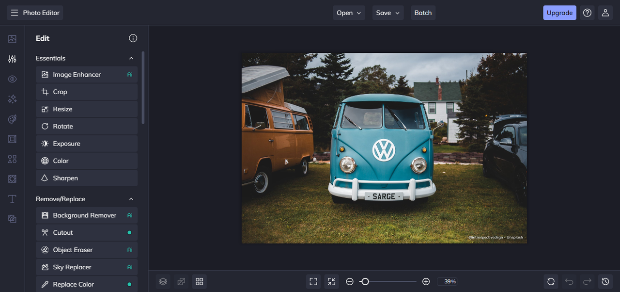This screenshot has height=292, width=620.
Task: Select the Crop tool
Action: point(87,92)
